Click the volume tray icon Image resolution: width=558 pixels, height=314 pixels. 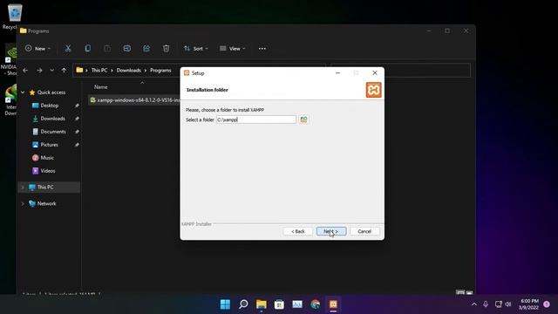[x=508, y=304]
